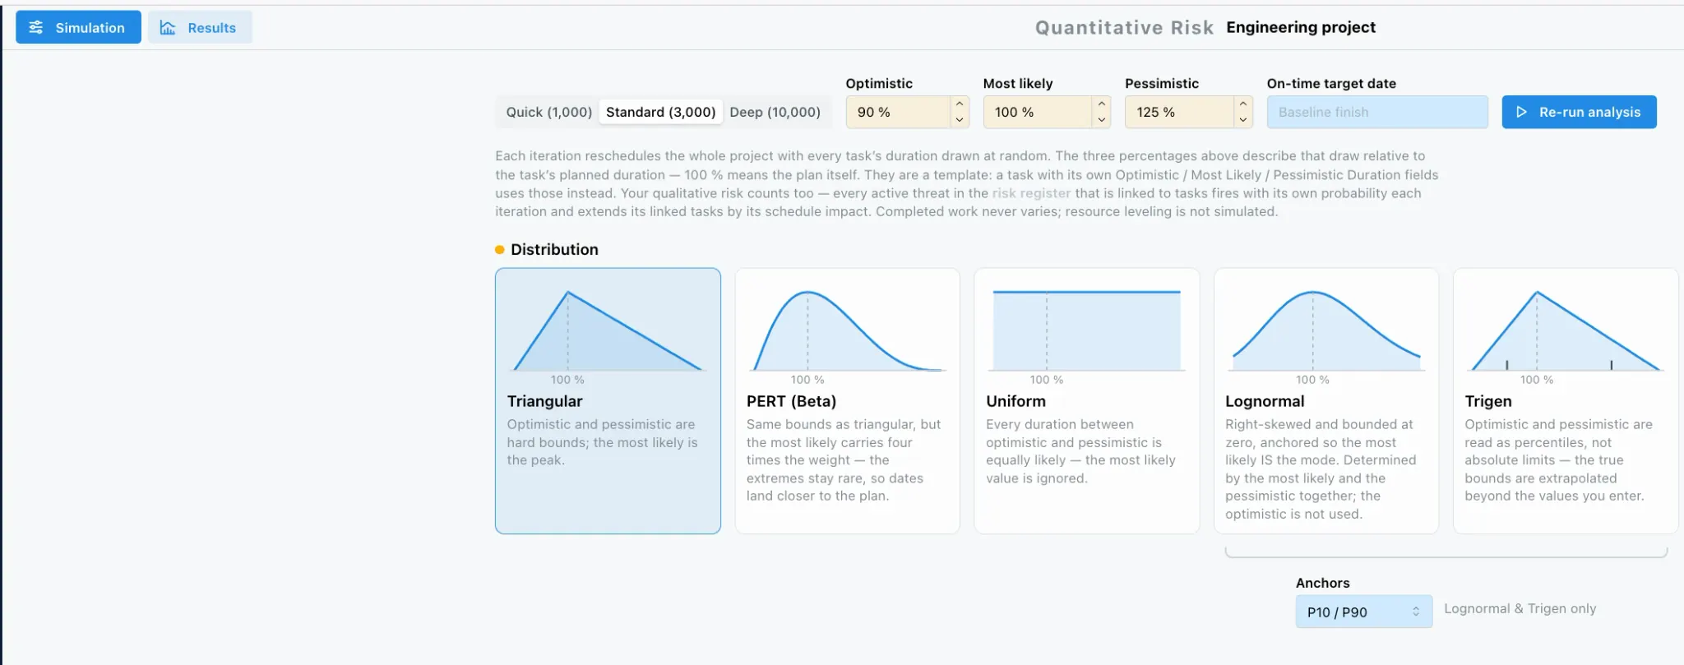
Task: Increase the Pessimistic value
Action: click(x=1243, y=104)
